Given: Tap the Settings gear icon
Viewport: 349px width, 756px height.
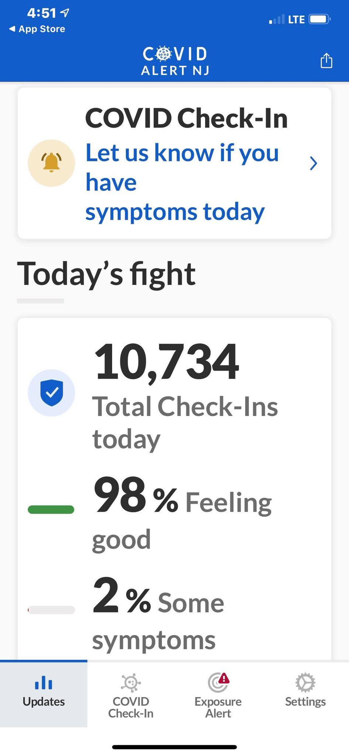Looking at the screenshot, I should coord(305,683).
